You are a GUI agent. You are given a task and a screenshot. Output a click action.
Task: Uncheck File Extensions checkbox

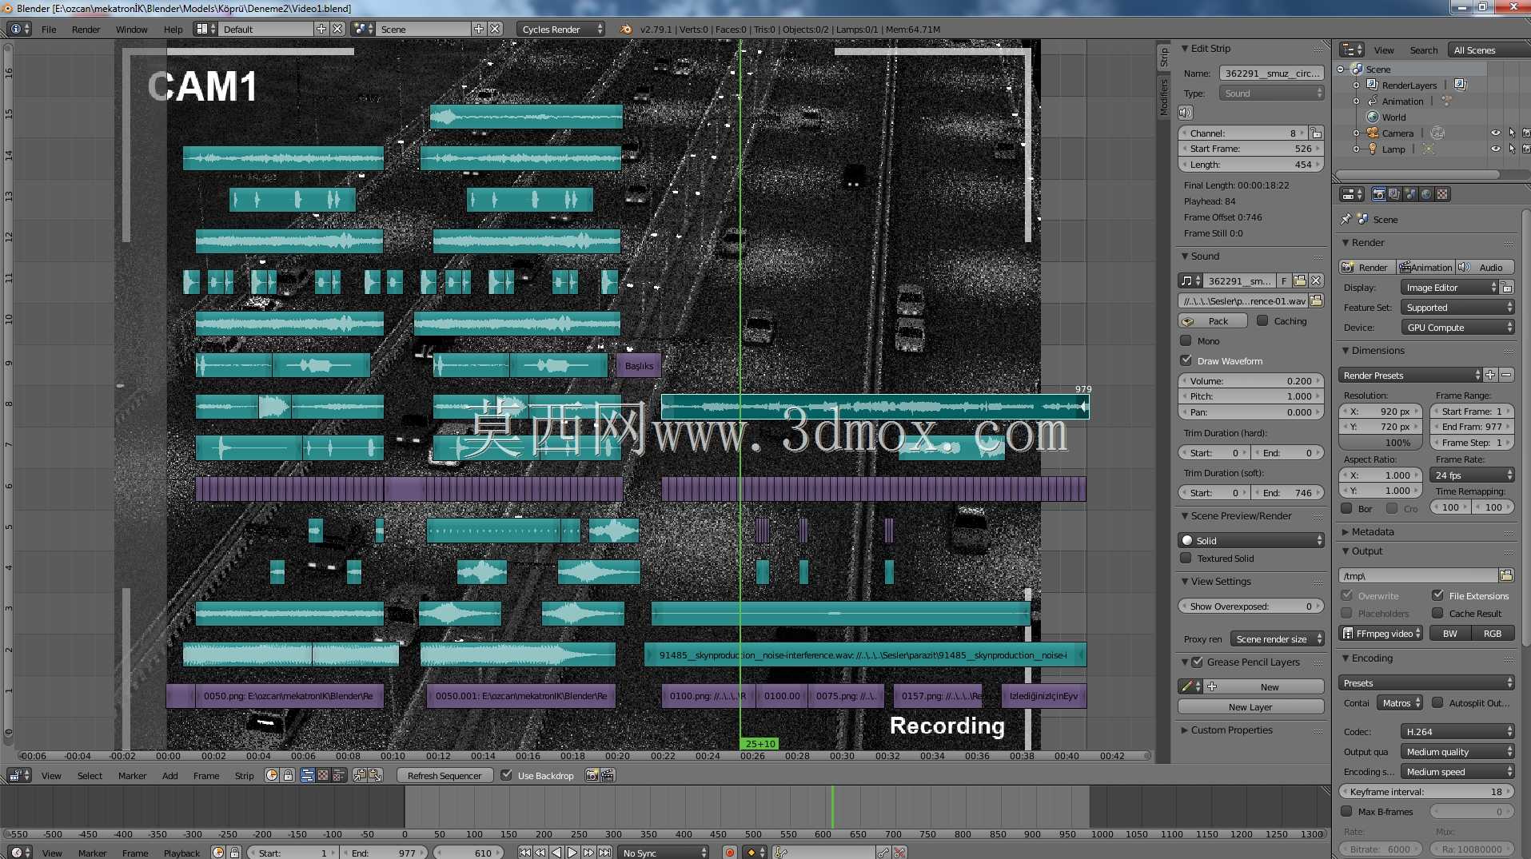click(1438, 595)
